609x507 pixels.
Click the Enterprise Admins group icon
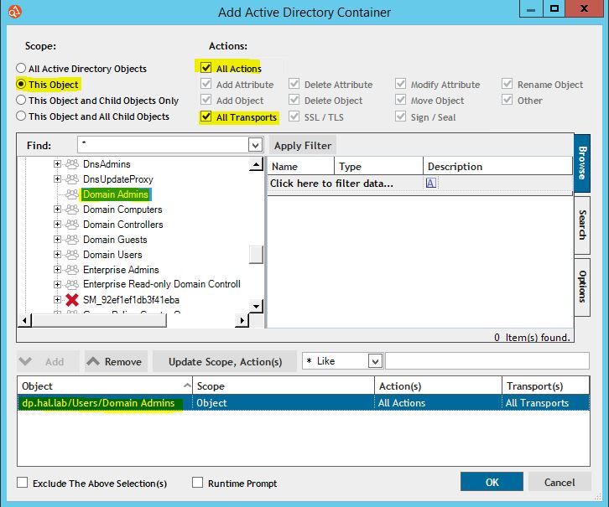tap(72, 270)
